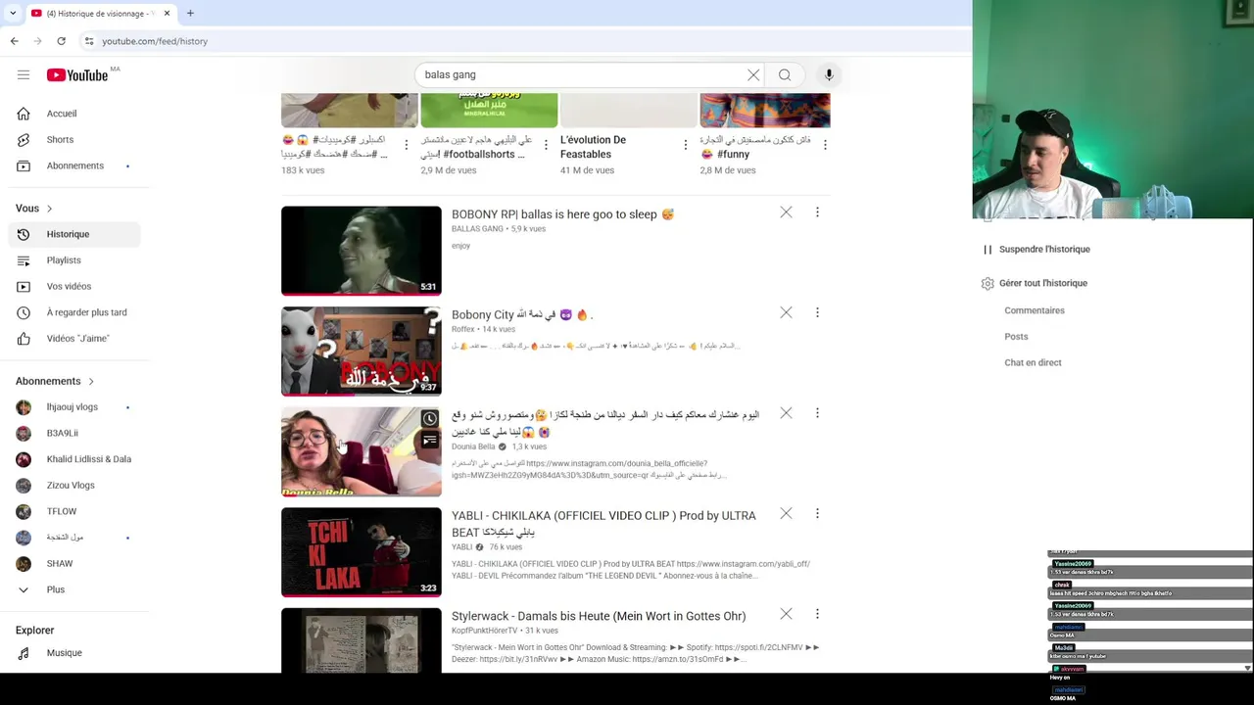Click Gérer tout l'historique
The height and width of the screenshot is (705, 1254).
1042,283
